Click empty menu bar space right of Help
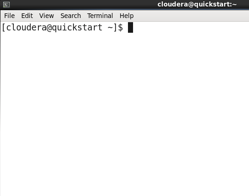The width and height of the screenshot is (249, 196). [190, 16]
